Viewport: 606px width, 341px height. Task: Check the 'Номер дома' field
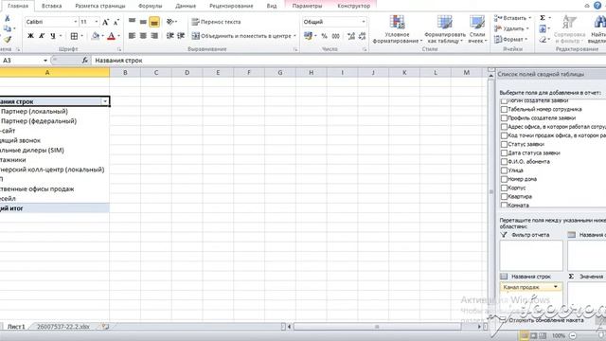tap(504, 179)
